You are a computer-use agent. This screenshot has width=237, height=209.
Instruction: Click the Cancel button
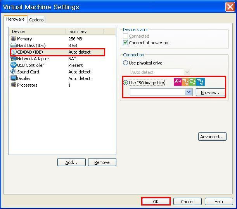(187, 202)
